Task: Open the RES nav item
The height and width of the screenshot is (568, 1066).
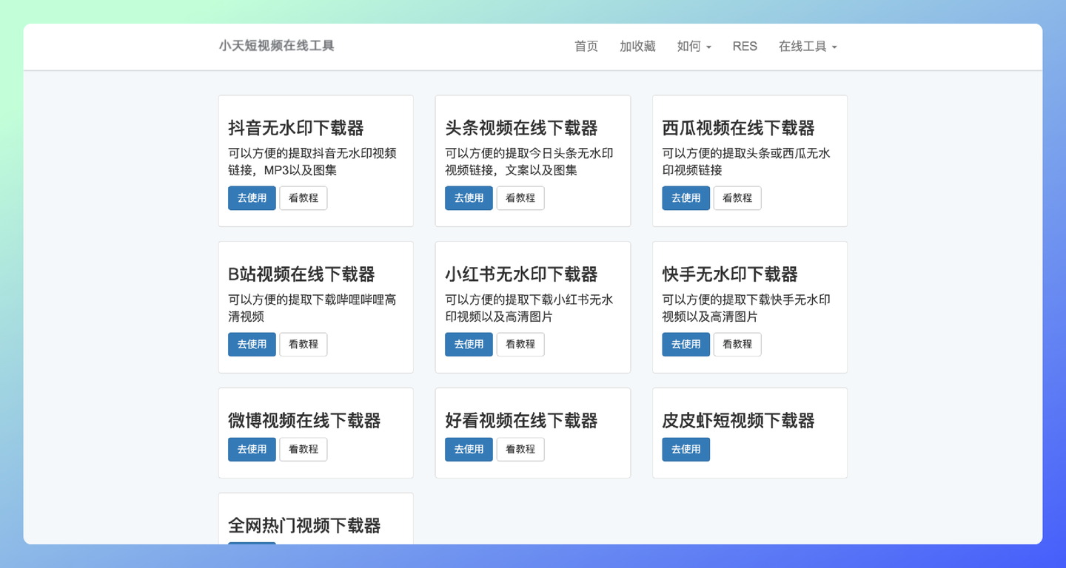Action: click(745, 47)
